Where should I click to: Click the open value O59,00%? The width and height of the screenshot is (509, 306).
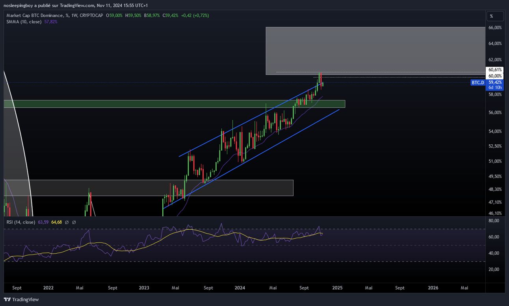(x=114, y=15)
